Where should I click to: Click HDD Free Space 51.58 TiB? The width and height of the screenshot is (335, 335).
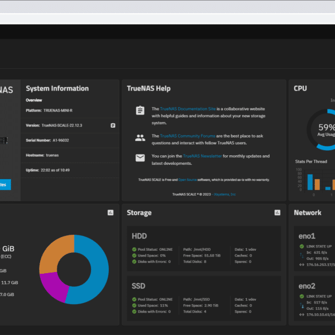pos(202,255)
